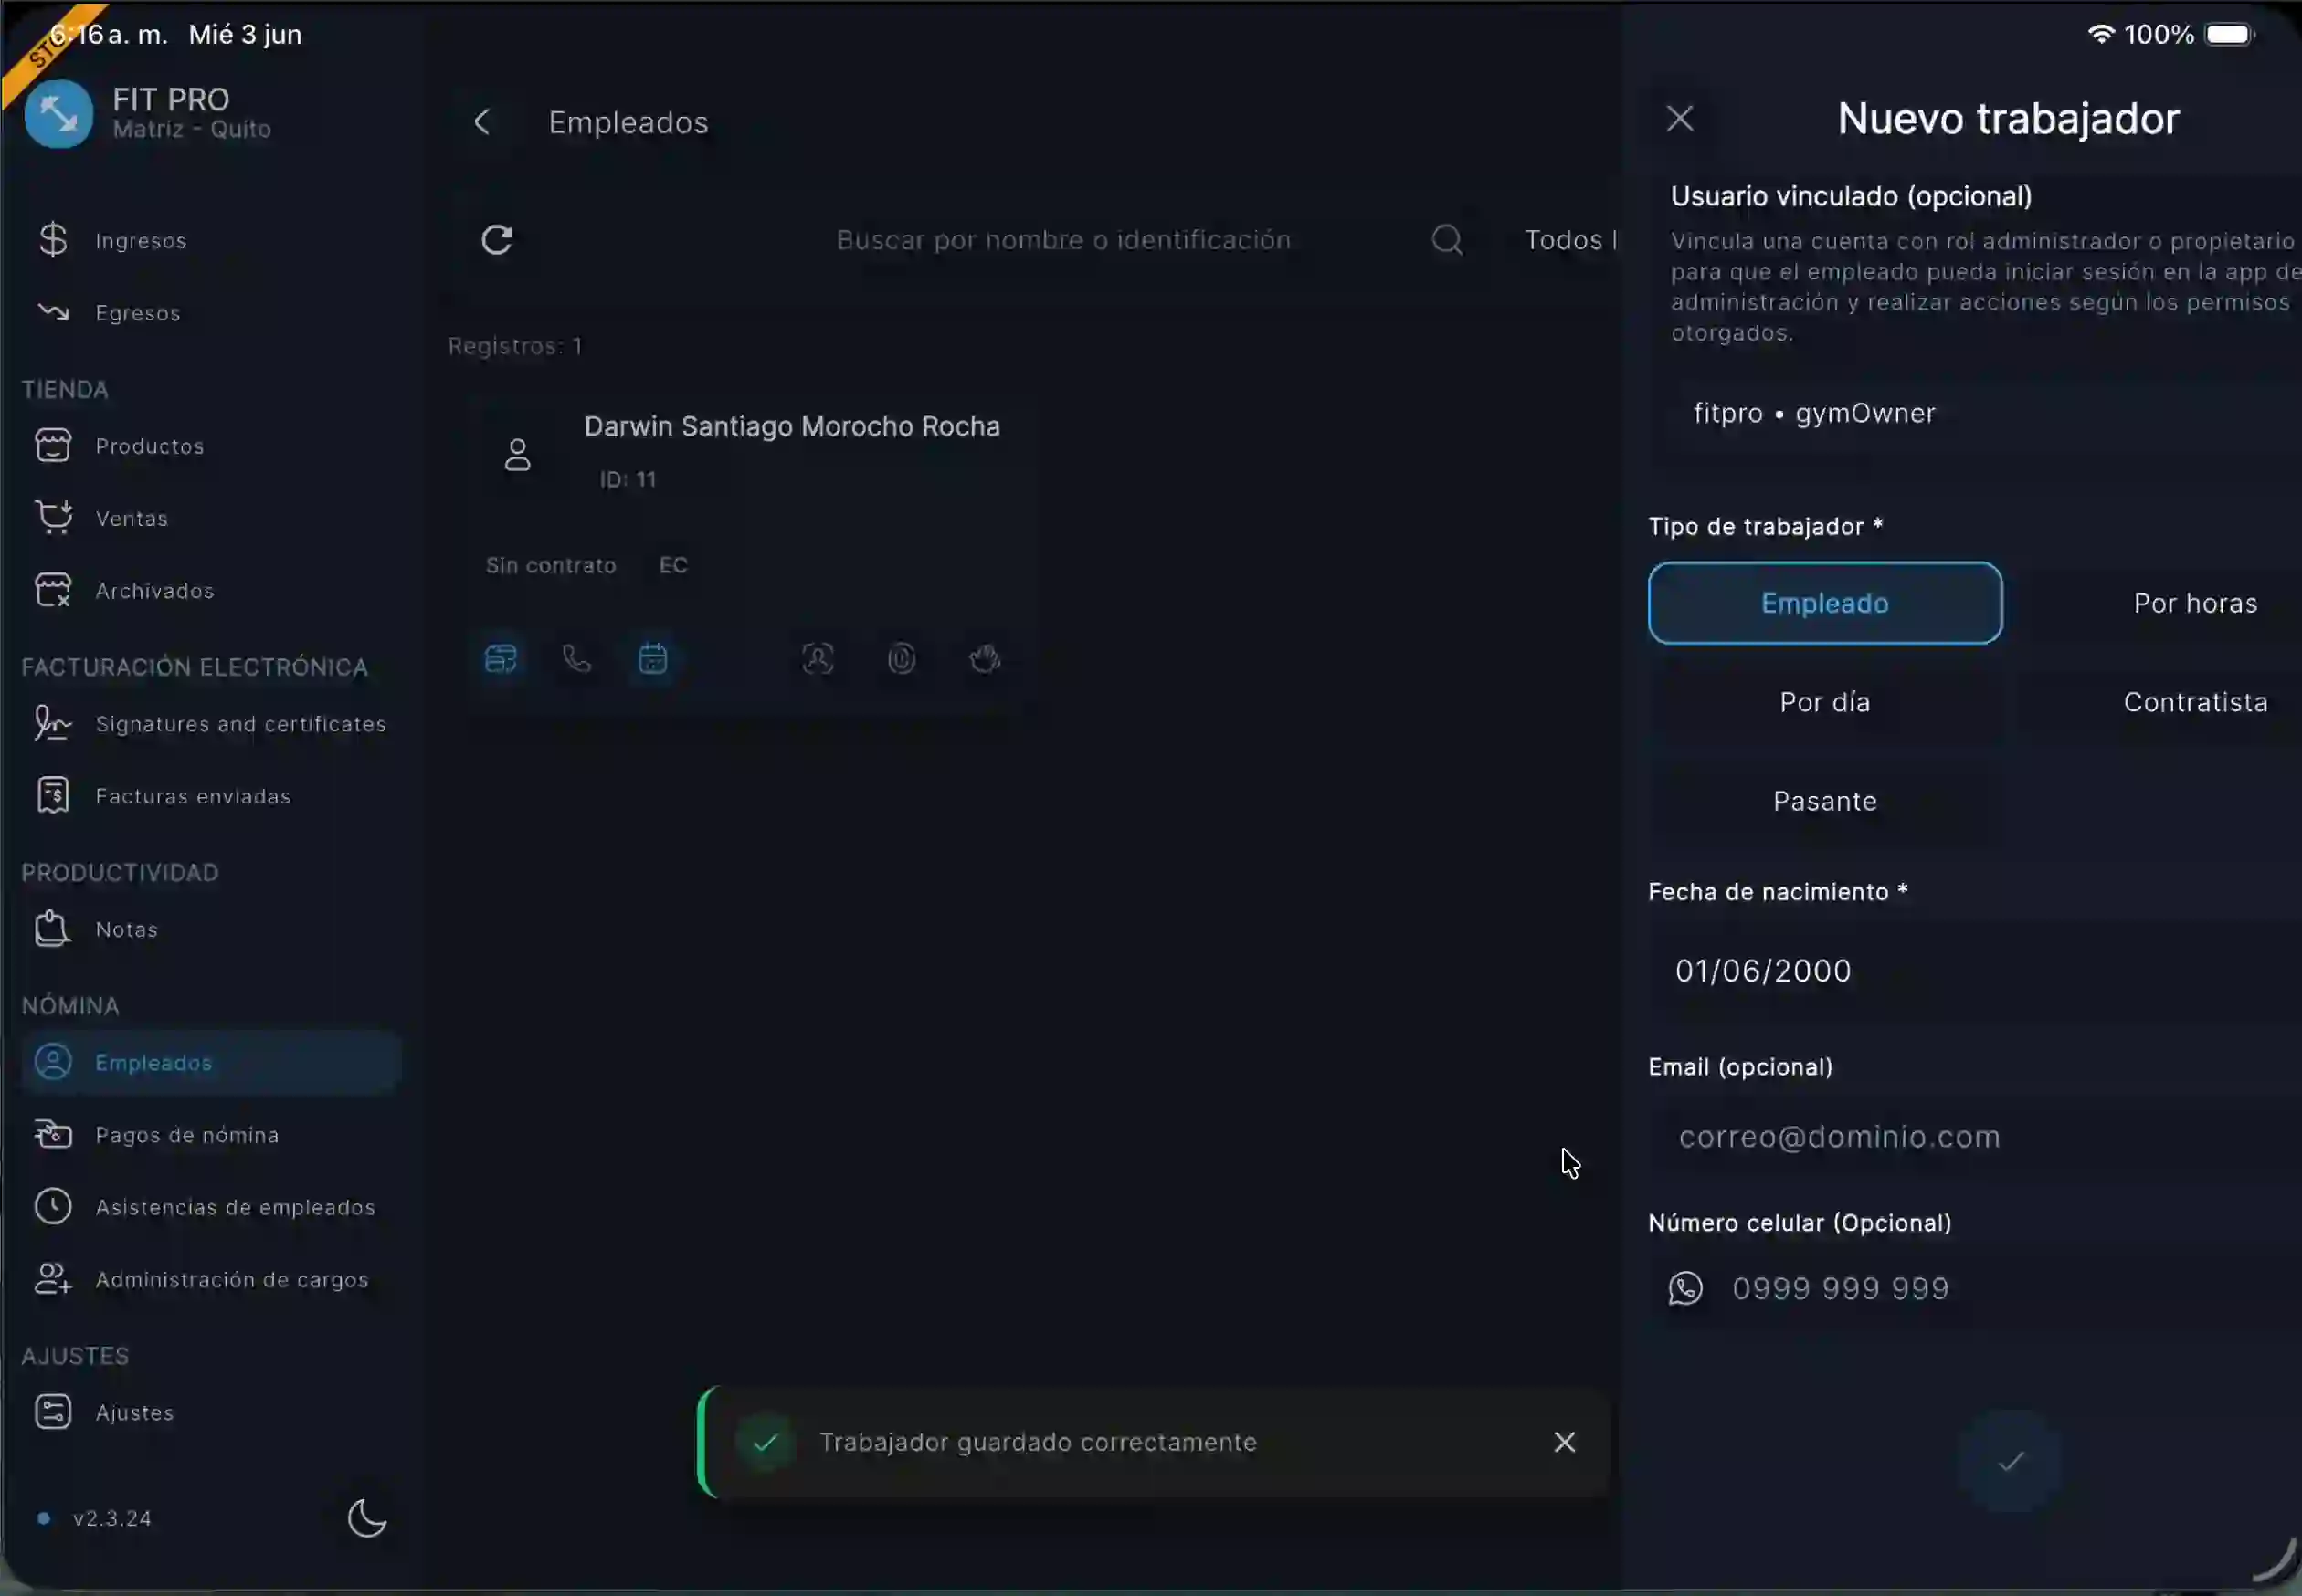
Task: Click the person avatar icon on Darwin's card
Action: coord(517,455)
